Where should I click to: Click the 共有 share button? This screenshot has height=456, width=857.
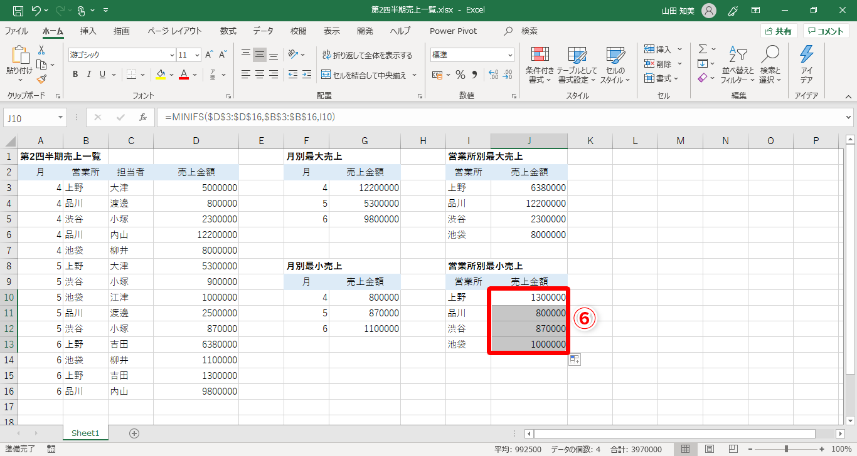[779, 31]
